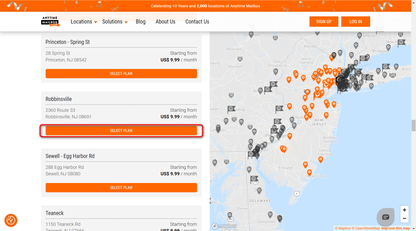Click the gray pin near Dover
The height and width of the screenshot is (231, 416).
click(260, 190)
